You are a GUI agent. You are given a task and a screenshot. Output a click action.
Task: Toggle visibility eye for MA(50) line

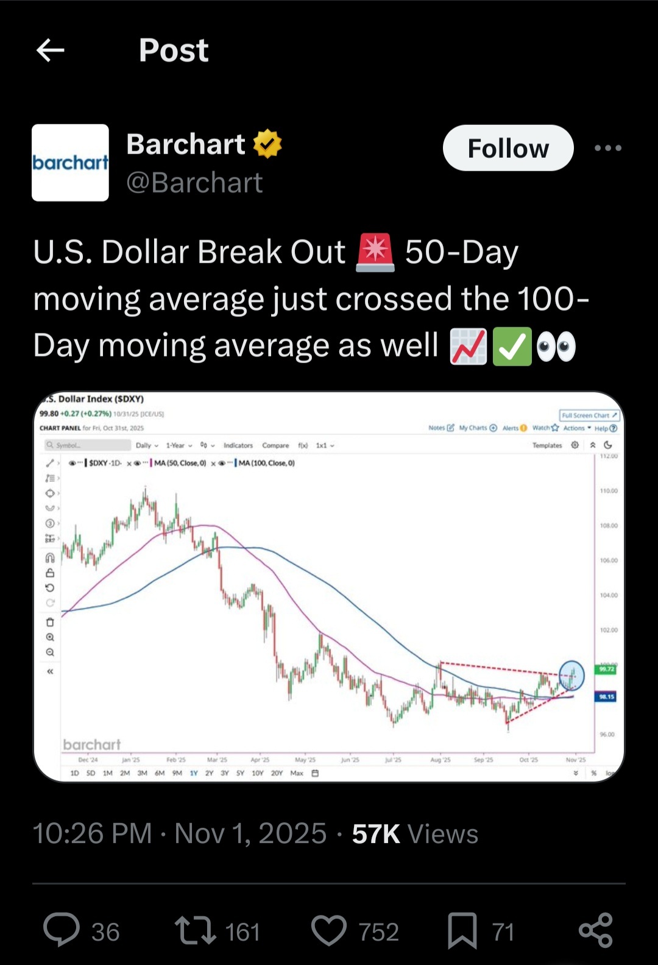point(138,463)
